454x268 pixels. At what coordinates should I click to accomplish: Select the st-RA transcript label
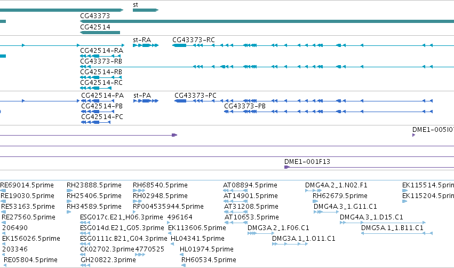142,40
